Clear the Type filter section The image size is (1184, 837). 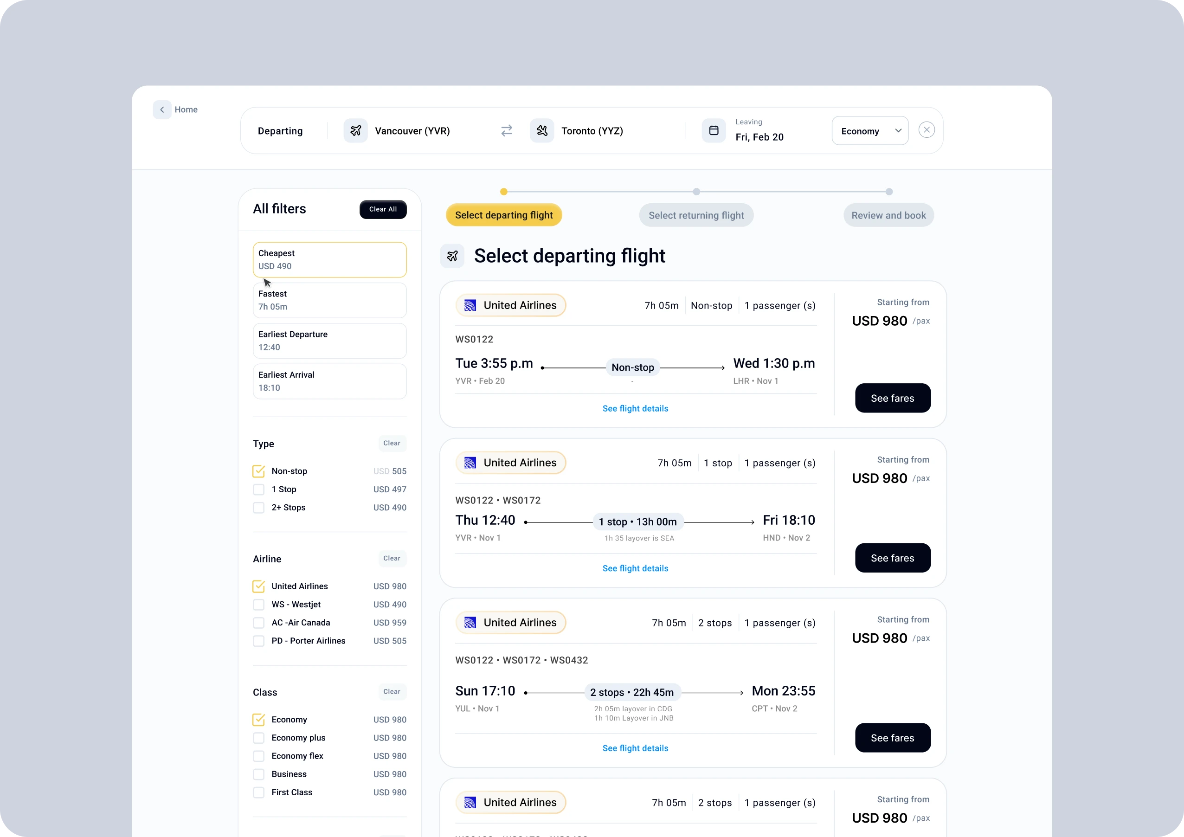[392, 444]
